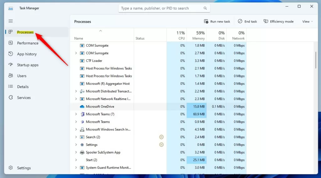
Task: Expand the Spooler SubSystem App
Action: [76, 152]
